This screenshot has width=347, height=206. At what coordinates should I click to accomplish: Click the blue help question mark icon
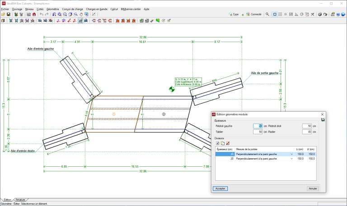click(x=338, y=14)
